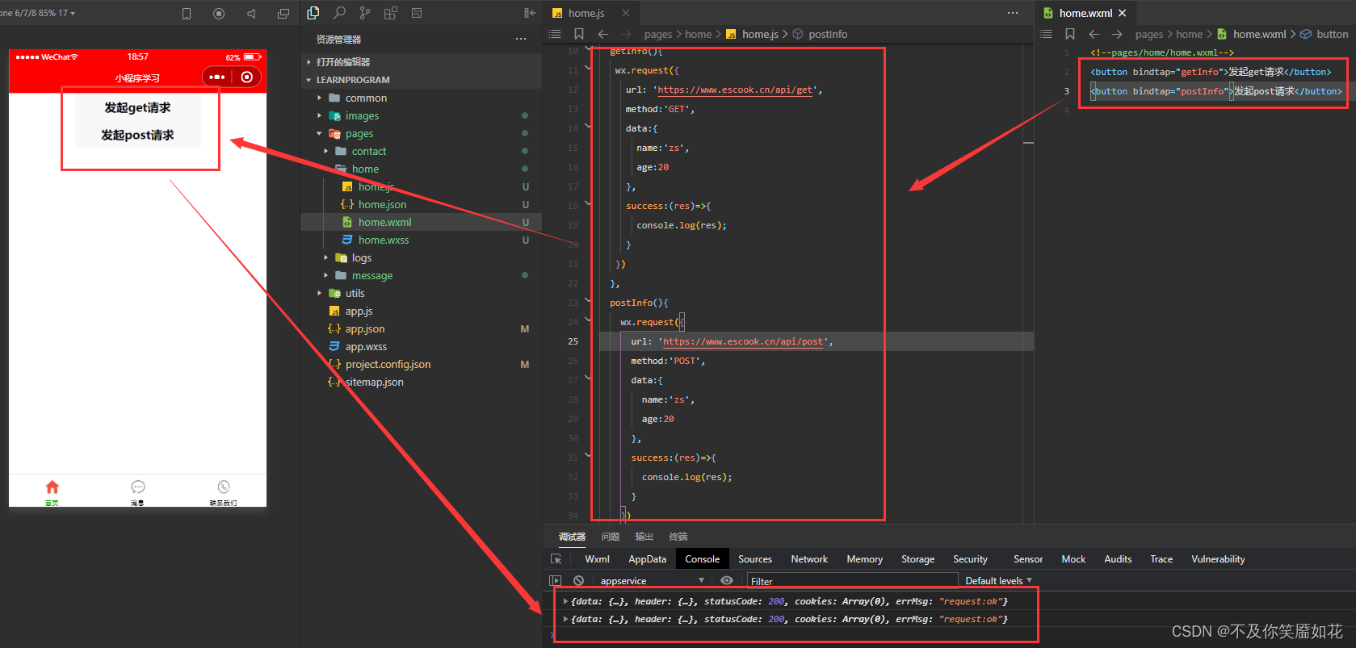This screenshot has width=1356, height=648.
Task: Click the api/post URL link in code
Action: point(743,341)
